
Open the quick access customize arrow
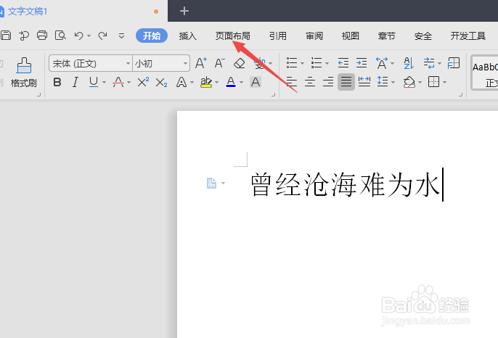coord(121,36)
